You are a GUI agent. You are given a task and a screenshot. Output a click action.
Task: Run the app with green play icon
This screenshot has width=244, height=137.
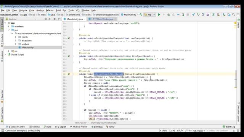pyautogui.click(x=159, y=14)
